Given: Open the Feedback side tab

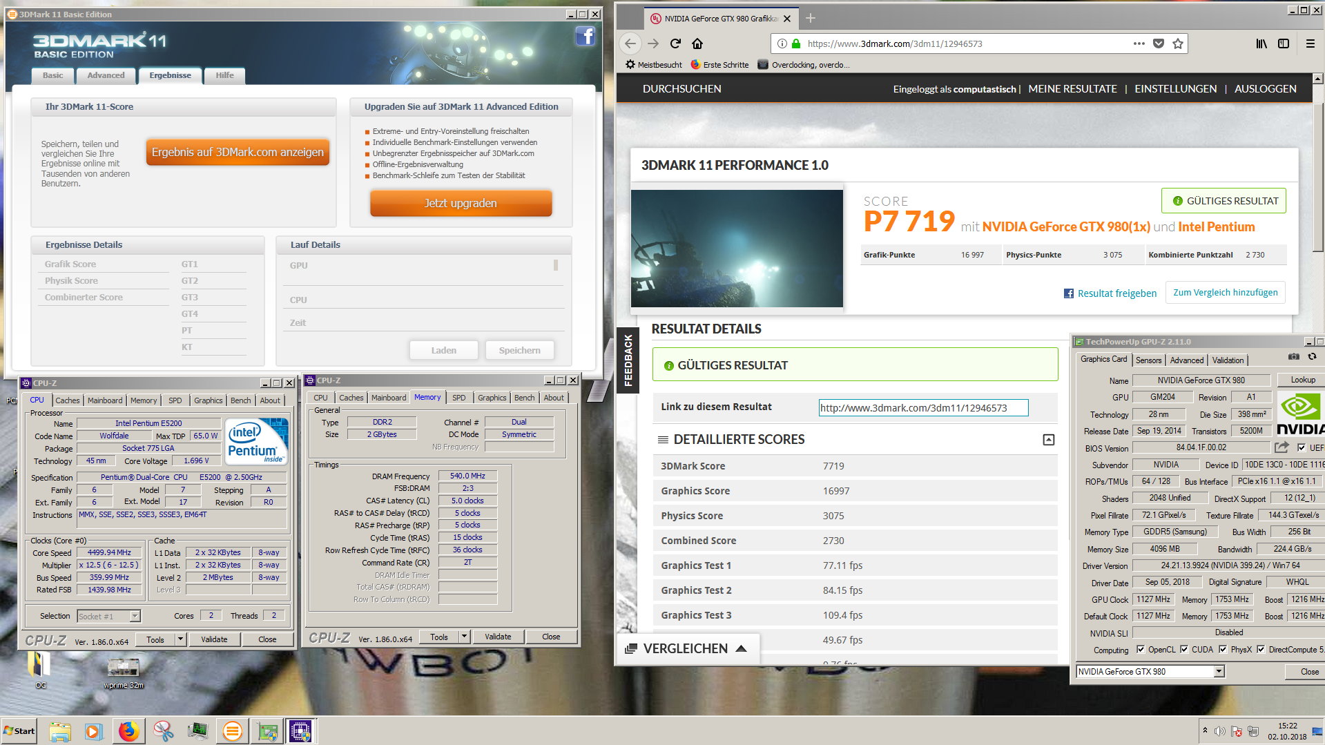Looking at the screenshot, I should click(x=628, y=360).
